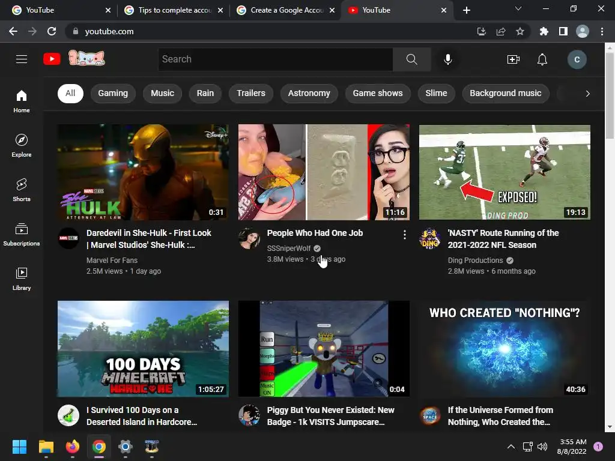
Task: Open Subscriptions in the sidebar
Action: [x=22, y=235]
